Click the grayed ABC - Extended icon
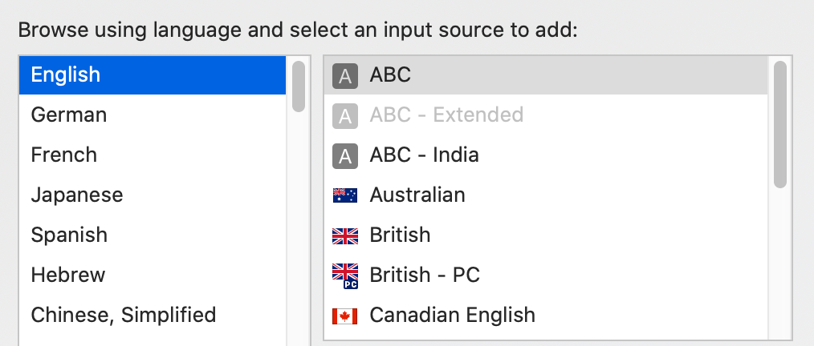814x346 pixels. click(344, 115)
